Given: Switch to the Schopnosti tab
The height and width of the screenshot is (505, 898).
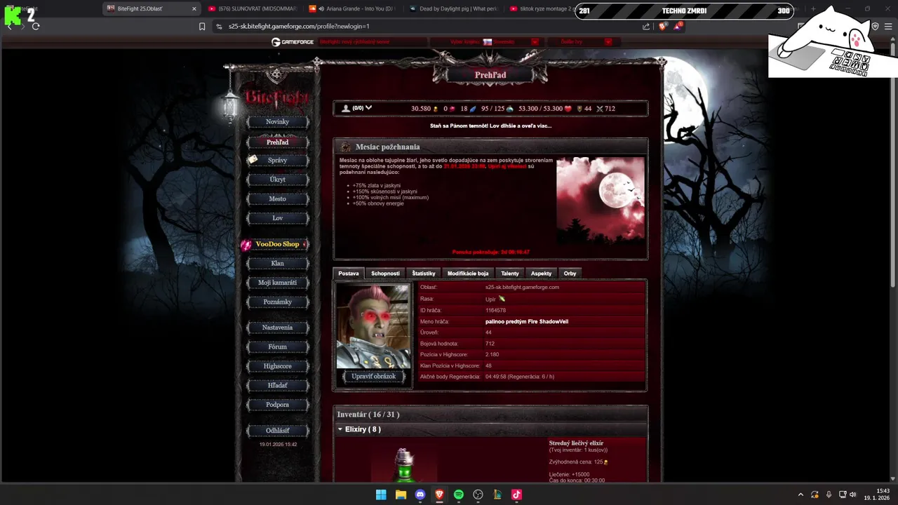Looking at the screenshot, I should pos(385,274).
